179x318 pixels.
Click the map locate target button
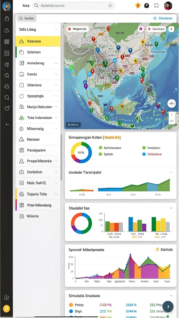(172, 104)
